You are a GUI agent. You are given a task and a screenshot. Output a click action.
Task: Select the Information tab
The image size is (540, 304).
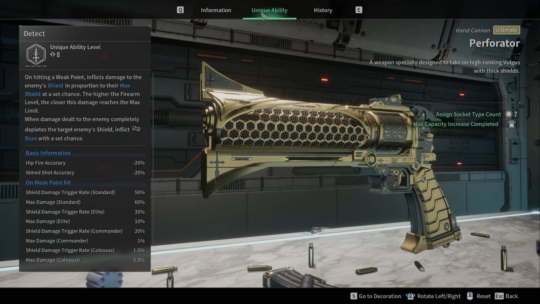(x=216, y=10)
